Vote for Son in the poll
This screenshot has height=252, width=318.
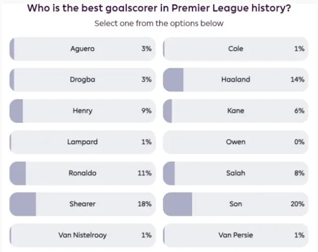(235, 204)
